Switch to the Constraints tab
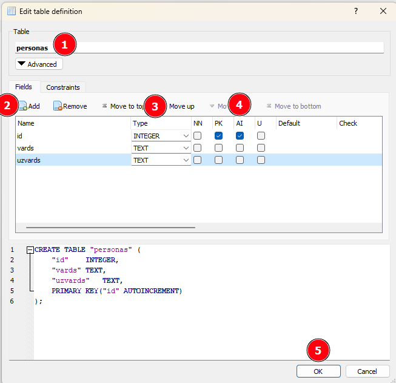This screenshot has width=396, height=383. click(x=63, y=87)
